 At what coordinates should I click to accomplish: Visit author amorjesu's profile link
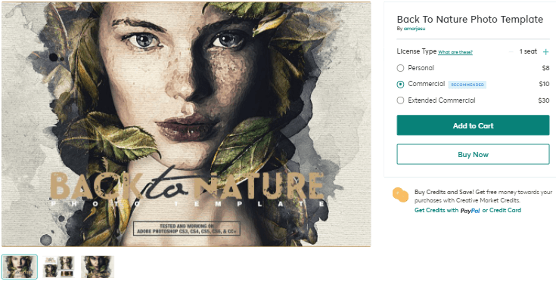pos(415,29)
